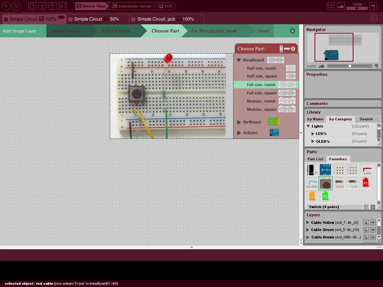
Task: Select the solid red wire part
Action: pos(367,170)
